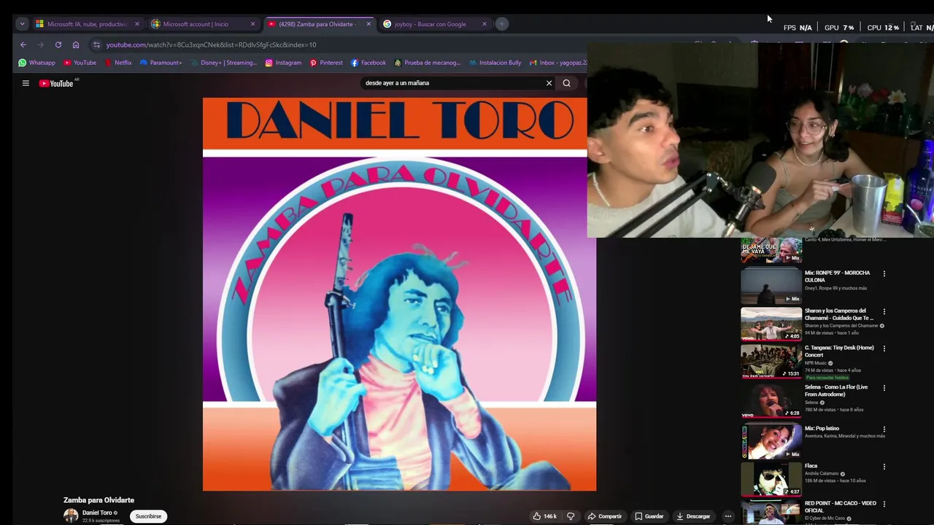Like the video with 146 k
Viewport: 934px width, 525px height.
[544, 516]
